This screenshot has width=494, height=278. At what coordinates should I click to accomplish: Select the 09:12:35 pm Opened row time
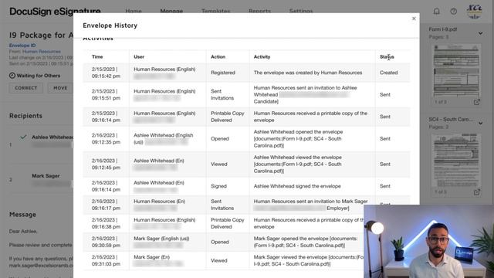[106, 139]
